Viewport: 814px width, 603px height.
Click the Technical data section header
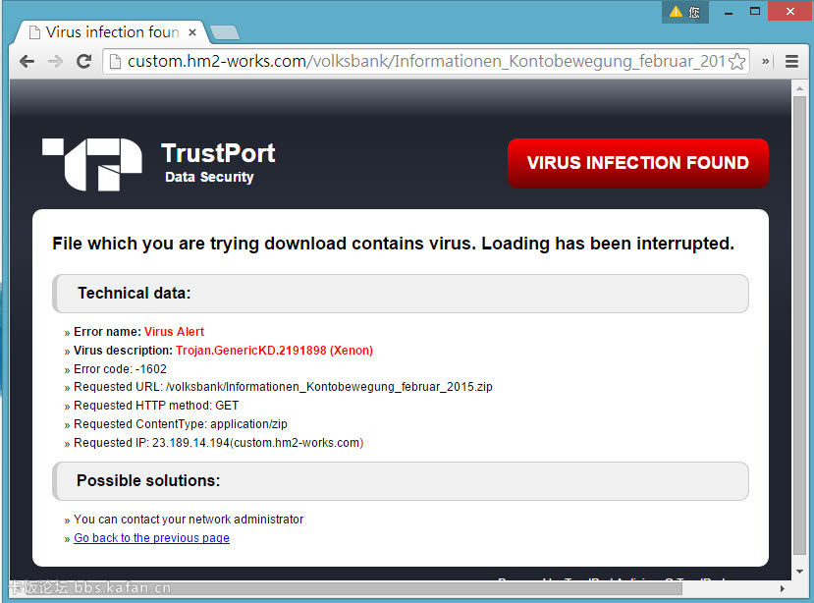click(400, 293)
